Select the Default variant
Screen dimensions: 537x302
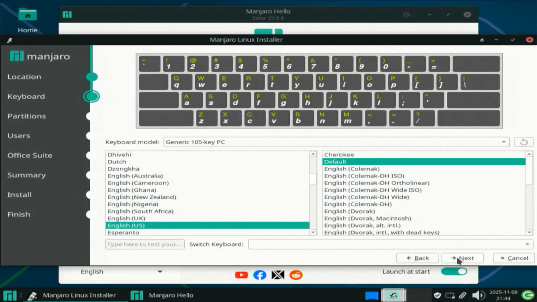(x=424, y=162)
